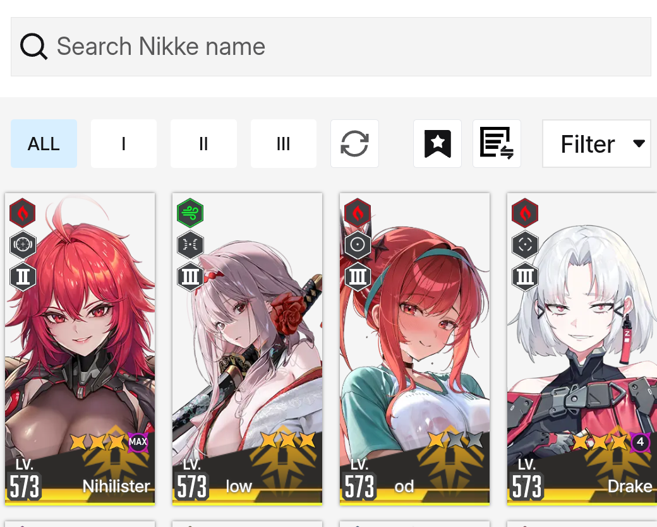657x527 pixels.
Task: Click the green wind element icon
Action: click(190, 213)
